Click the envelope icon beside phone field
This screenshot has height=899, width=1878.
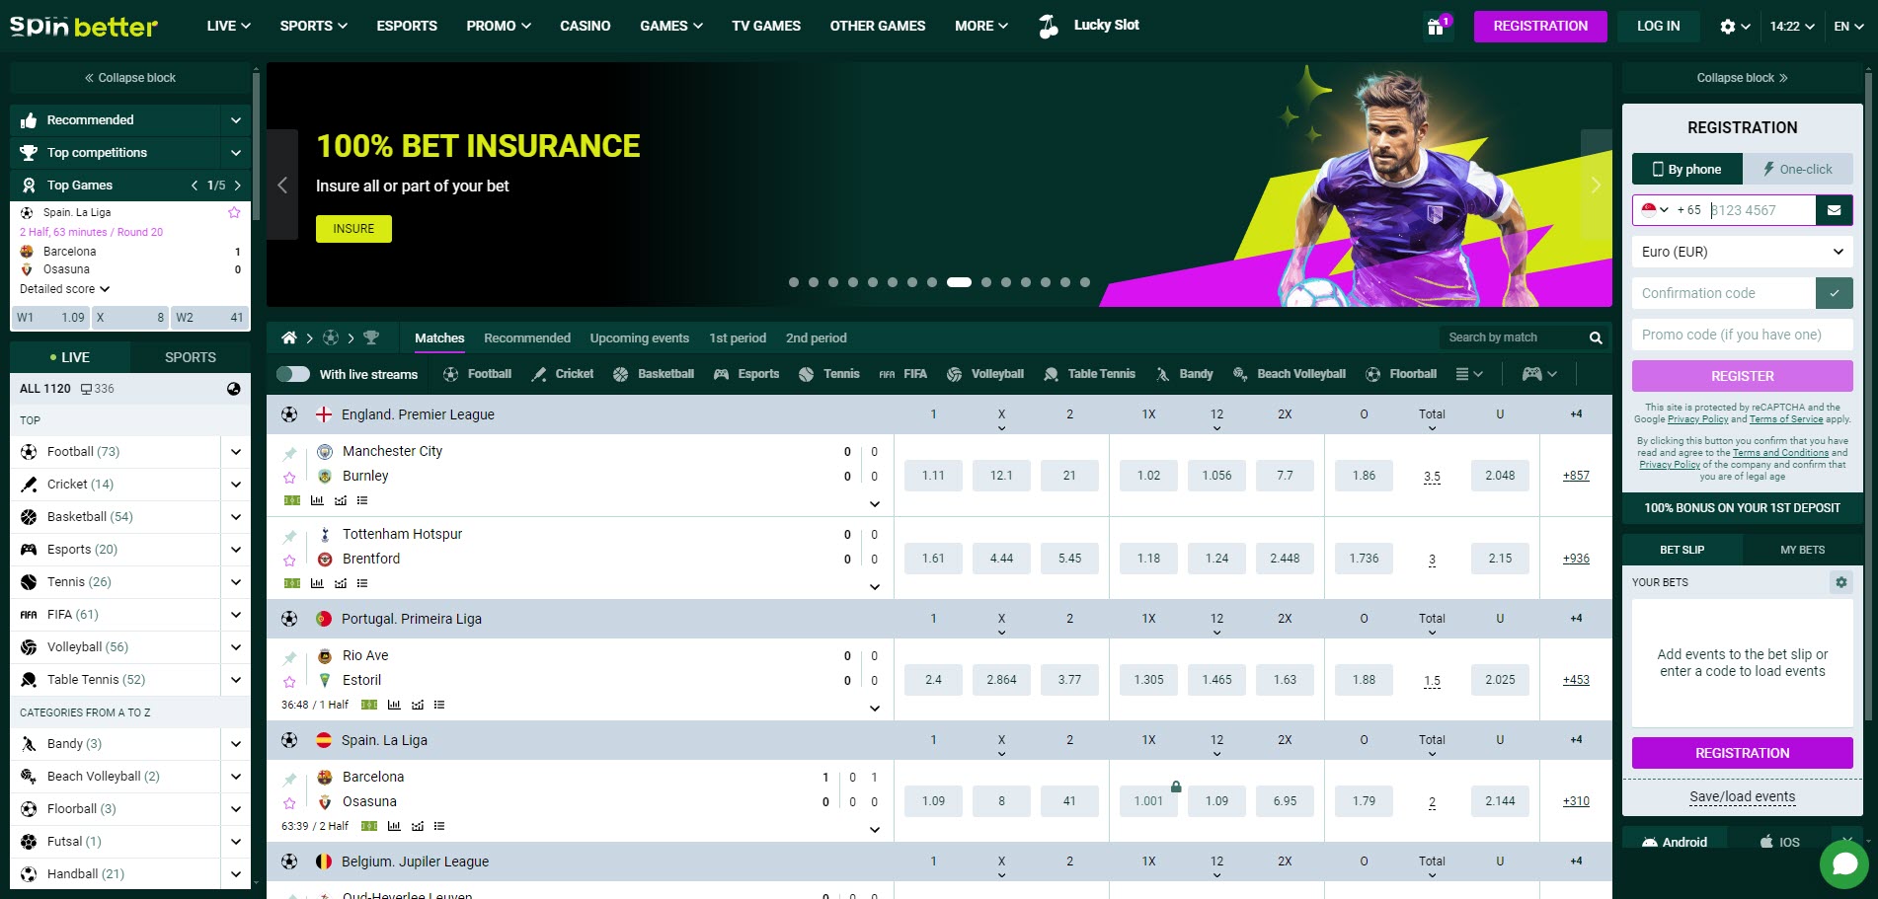1834,210
